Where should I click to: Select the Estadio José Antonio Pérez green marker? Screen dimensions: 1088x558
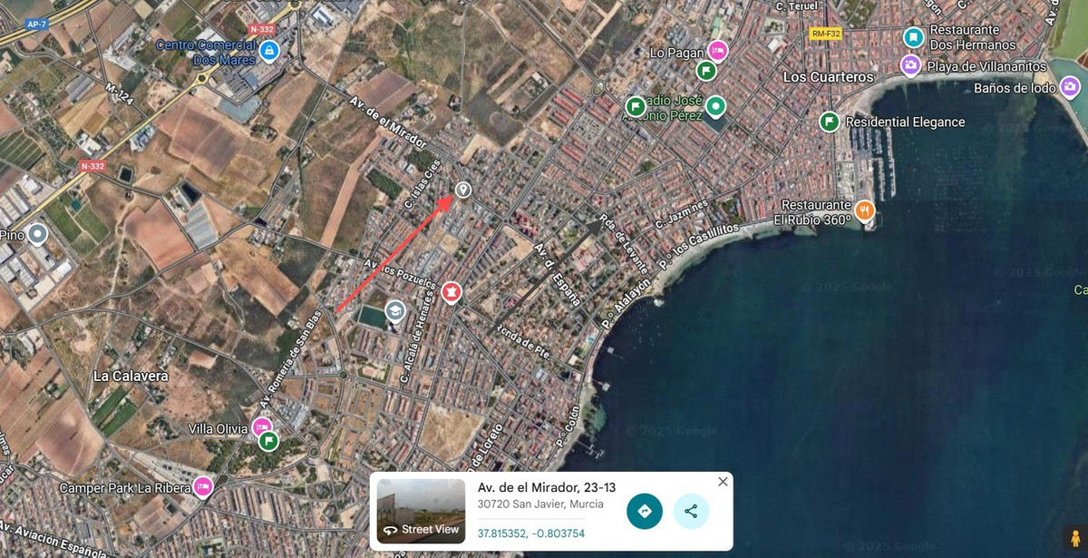pos(715,107)
